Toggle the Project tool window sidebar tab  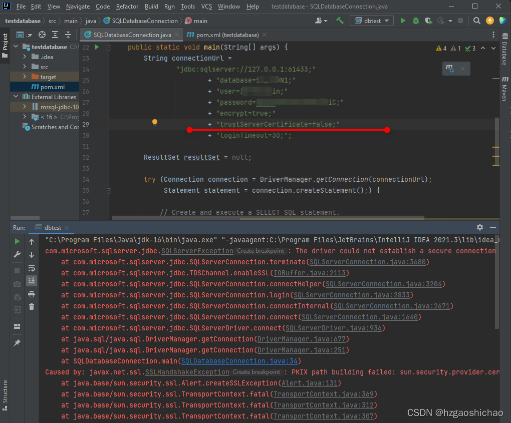[x=5, y=46]
